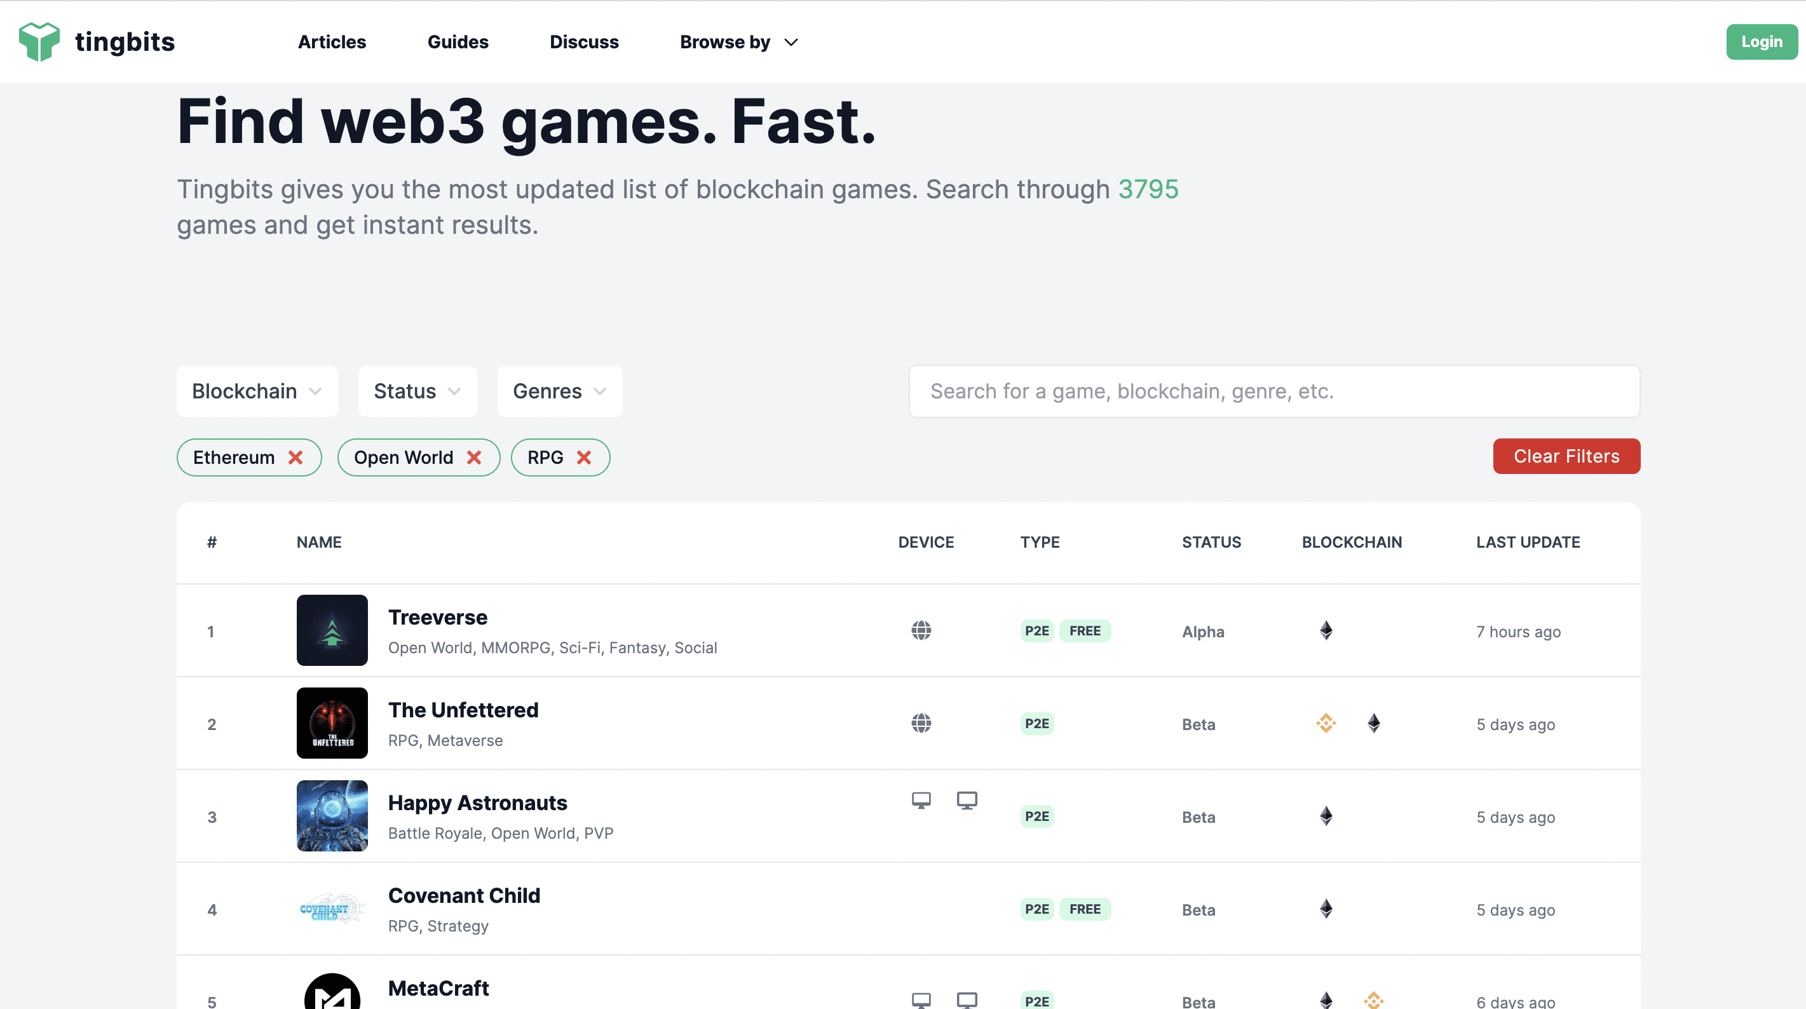Click the green Login button
This screenshot has height=1009, width=1806.
(x=1760, y=42)
